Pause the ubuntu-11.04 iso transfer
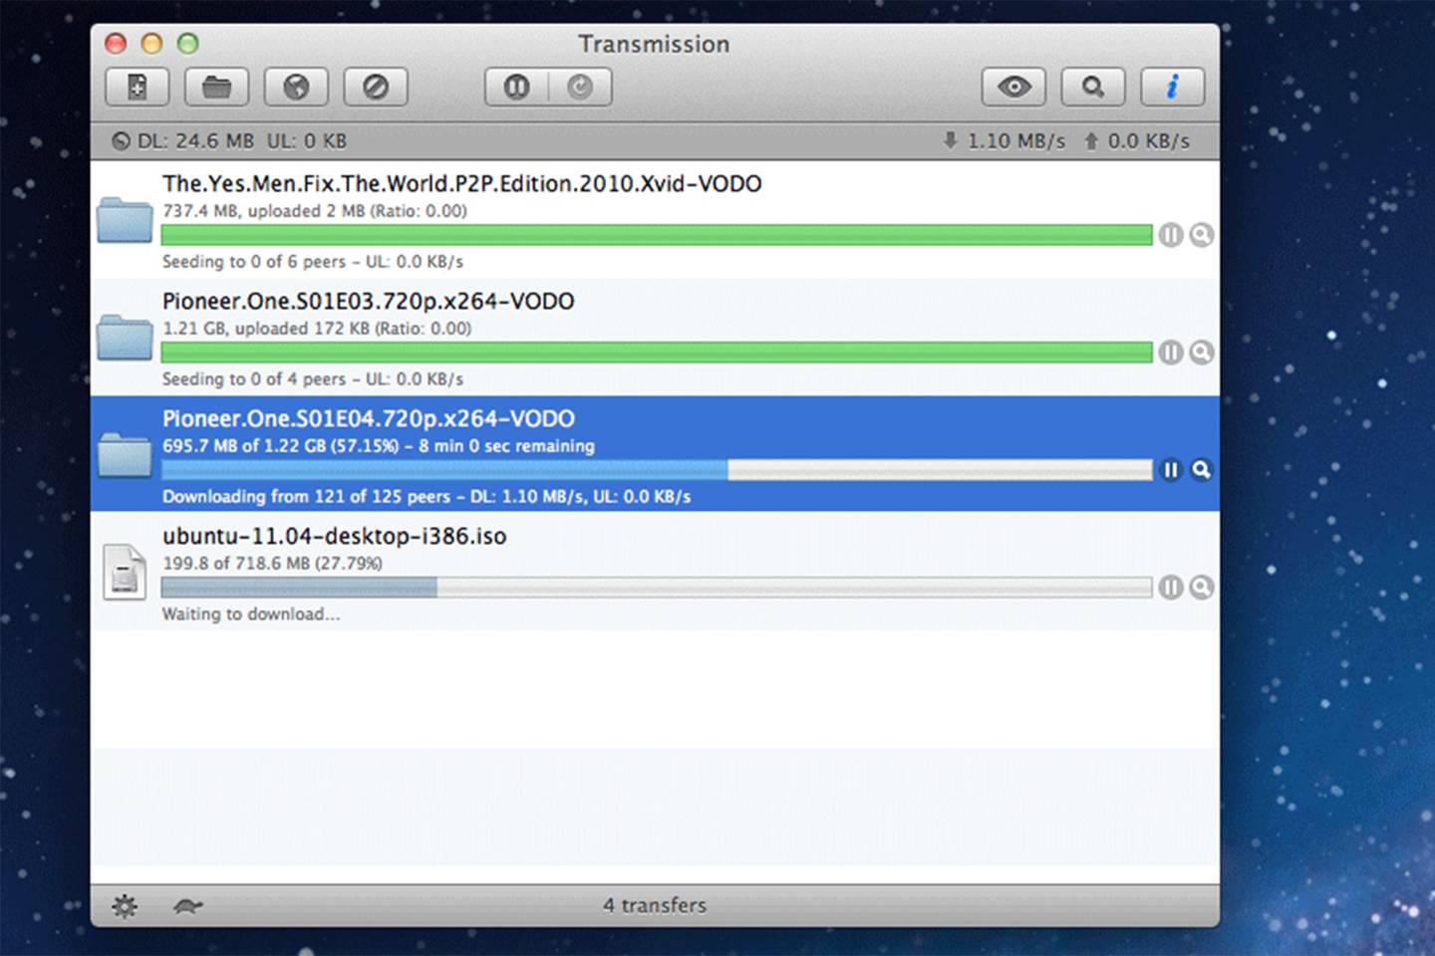This screenshot has height=956, width=1435. 1171,588
